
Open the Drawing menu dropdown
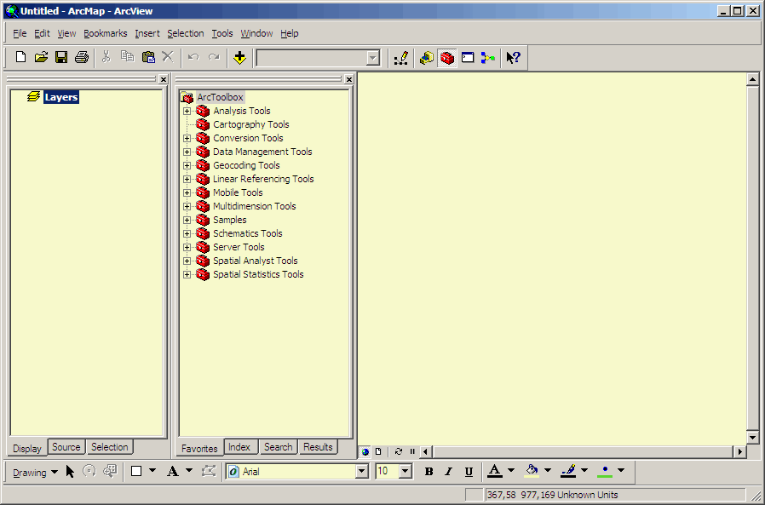[x=35, y=473]
